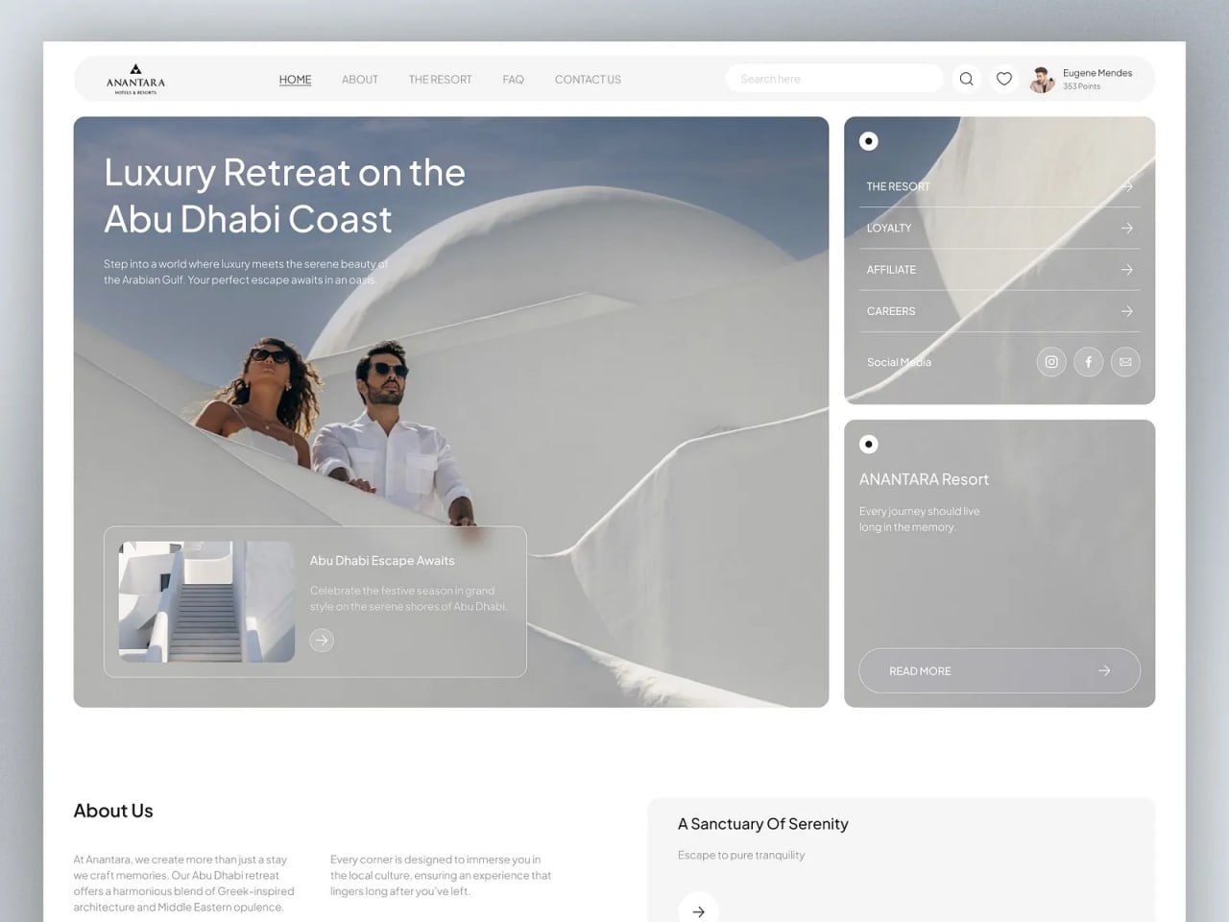This screenshot has height=922, width=1229.
Task: Click the Escape to pure tranquility text
Action: coord(741,855)
